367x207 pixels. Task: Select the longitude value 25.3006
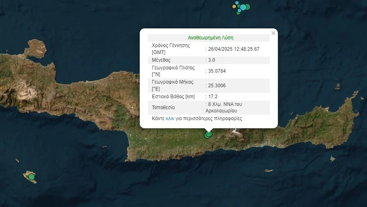click(217, 86)
